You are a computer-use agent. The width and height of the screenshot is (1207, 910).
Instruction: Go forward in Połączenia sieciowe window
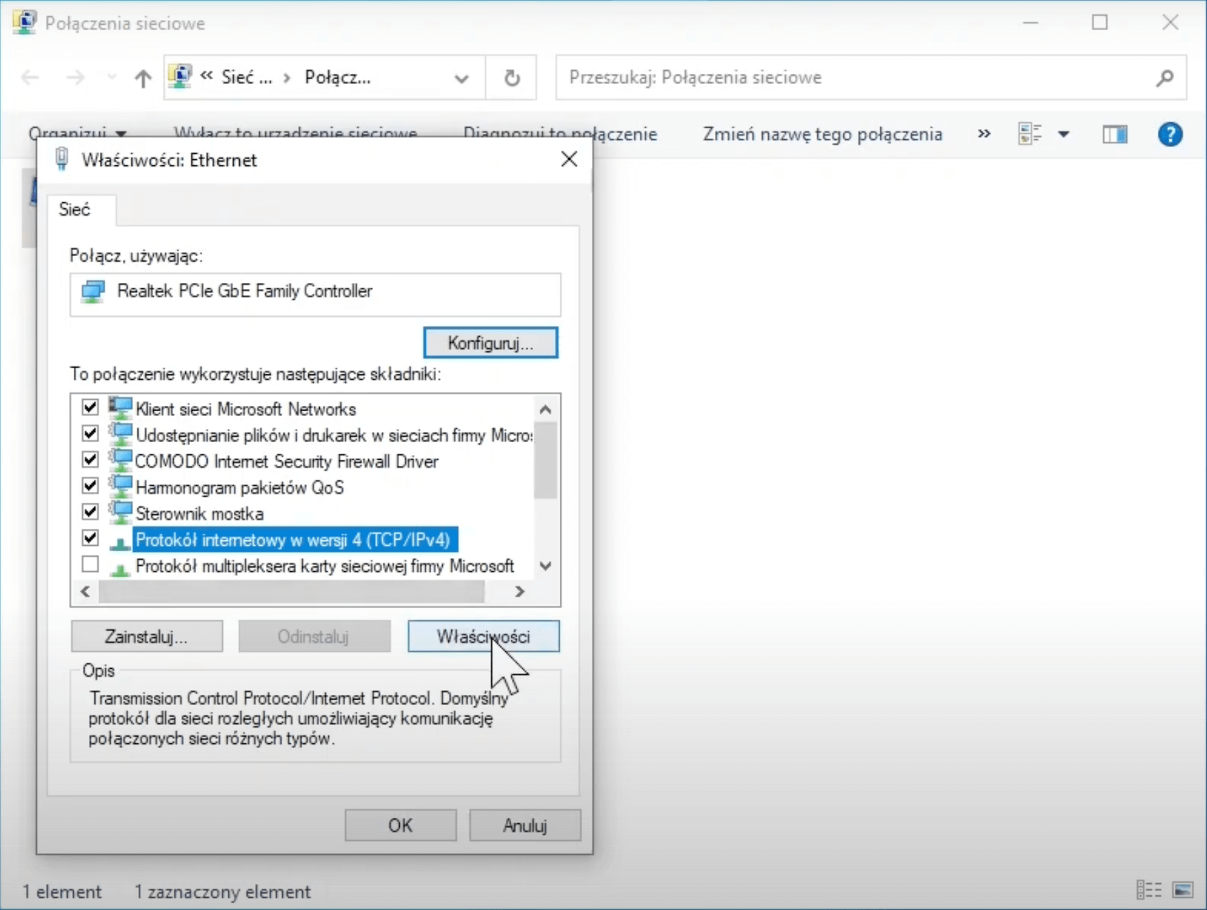pyautogui.click(x=75, y=77)
